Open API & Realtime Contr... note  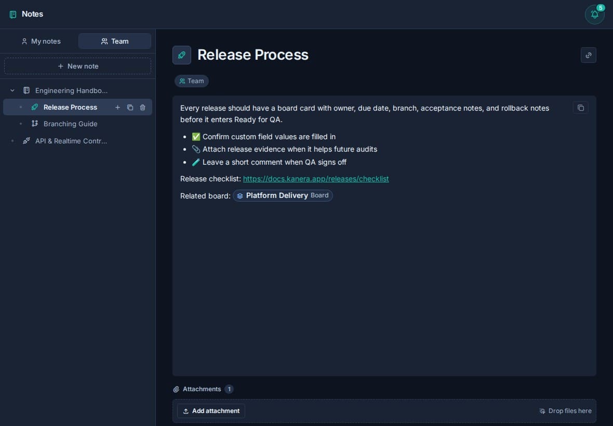tap(77, 141)
